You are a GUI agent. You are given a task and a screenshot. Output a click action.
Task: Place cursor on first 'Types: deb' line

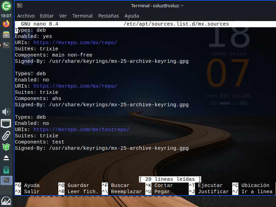pyautogui.click(x=30, y=30)
